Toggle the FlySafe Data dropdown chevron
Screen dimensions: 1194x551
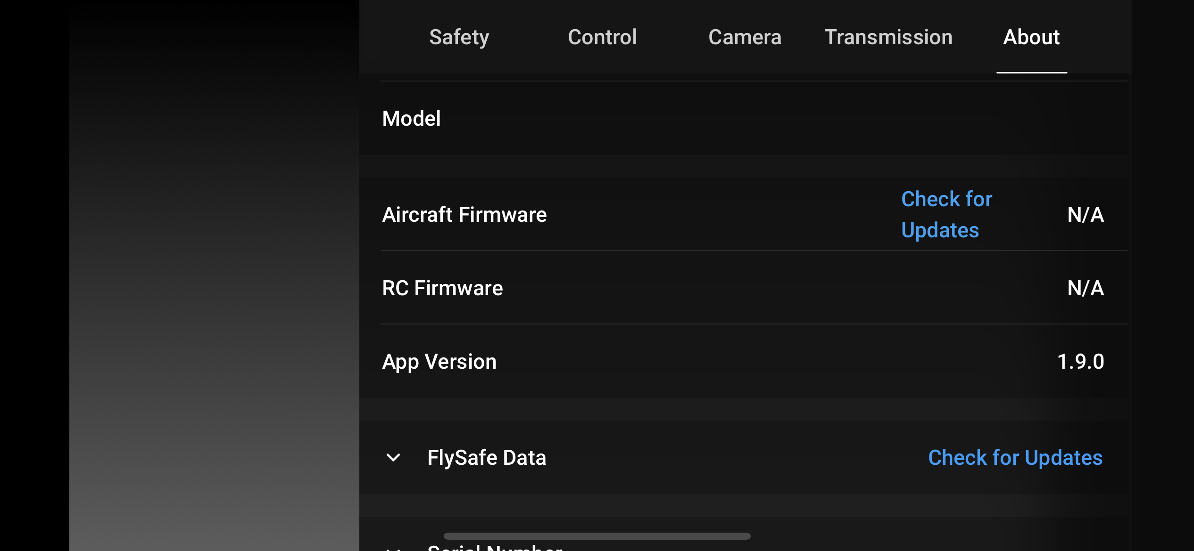tap(393, 457)
